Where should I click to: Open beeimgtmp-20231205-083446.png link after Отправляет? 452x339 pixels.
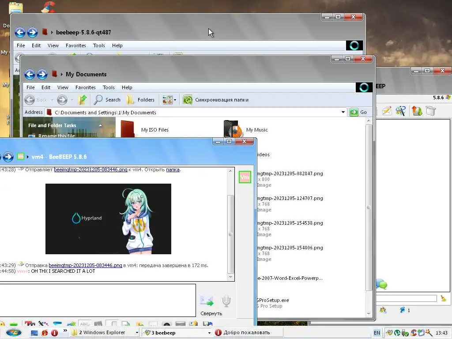coord(90,169)
